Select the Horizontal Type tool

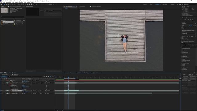tap(25, 4)
